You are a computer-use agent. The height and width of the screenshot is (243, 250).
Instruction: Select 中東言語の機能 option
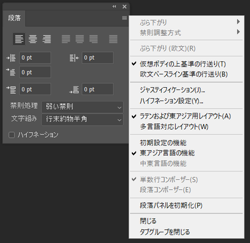186,163
